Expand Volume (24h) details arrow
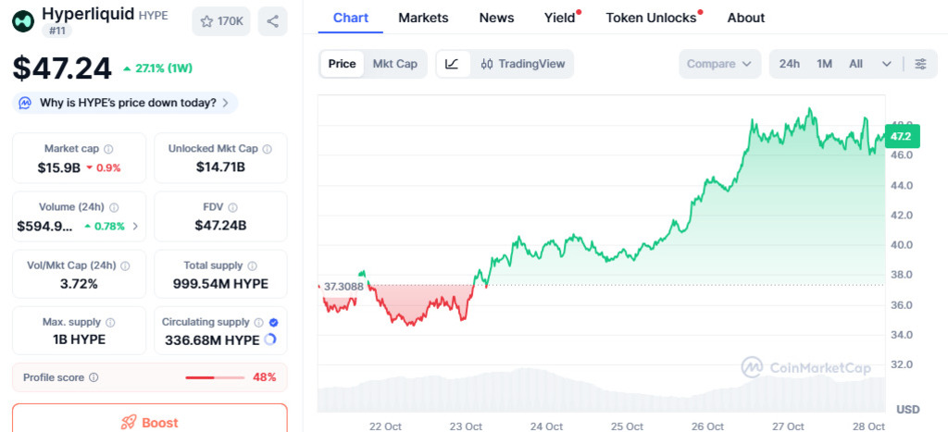The image size is (948, 432). click(x=136, y=226)
